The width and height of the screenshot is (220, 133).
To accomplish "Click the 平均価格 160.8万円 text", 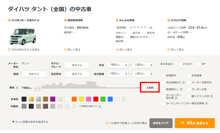I will [76, 28].
